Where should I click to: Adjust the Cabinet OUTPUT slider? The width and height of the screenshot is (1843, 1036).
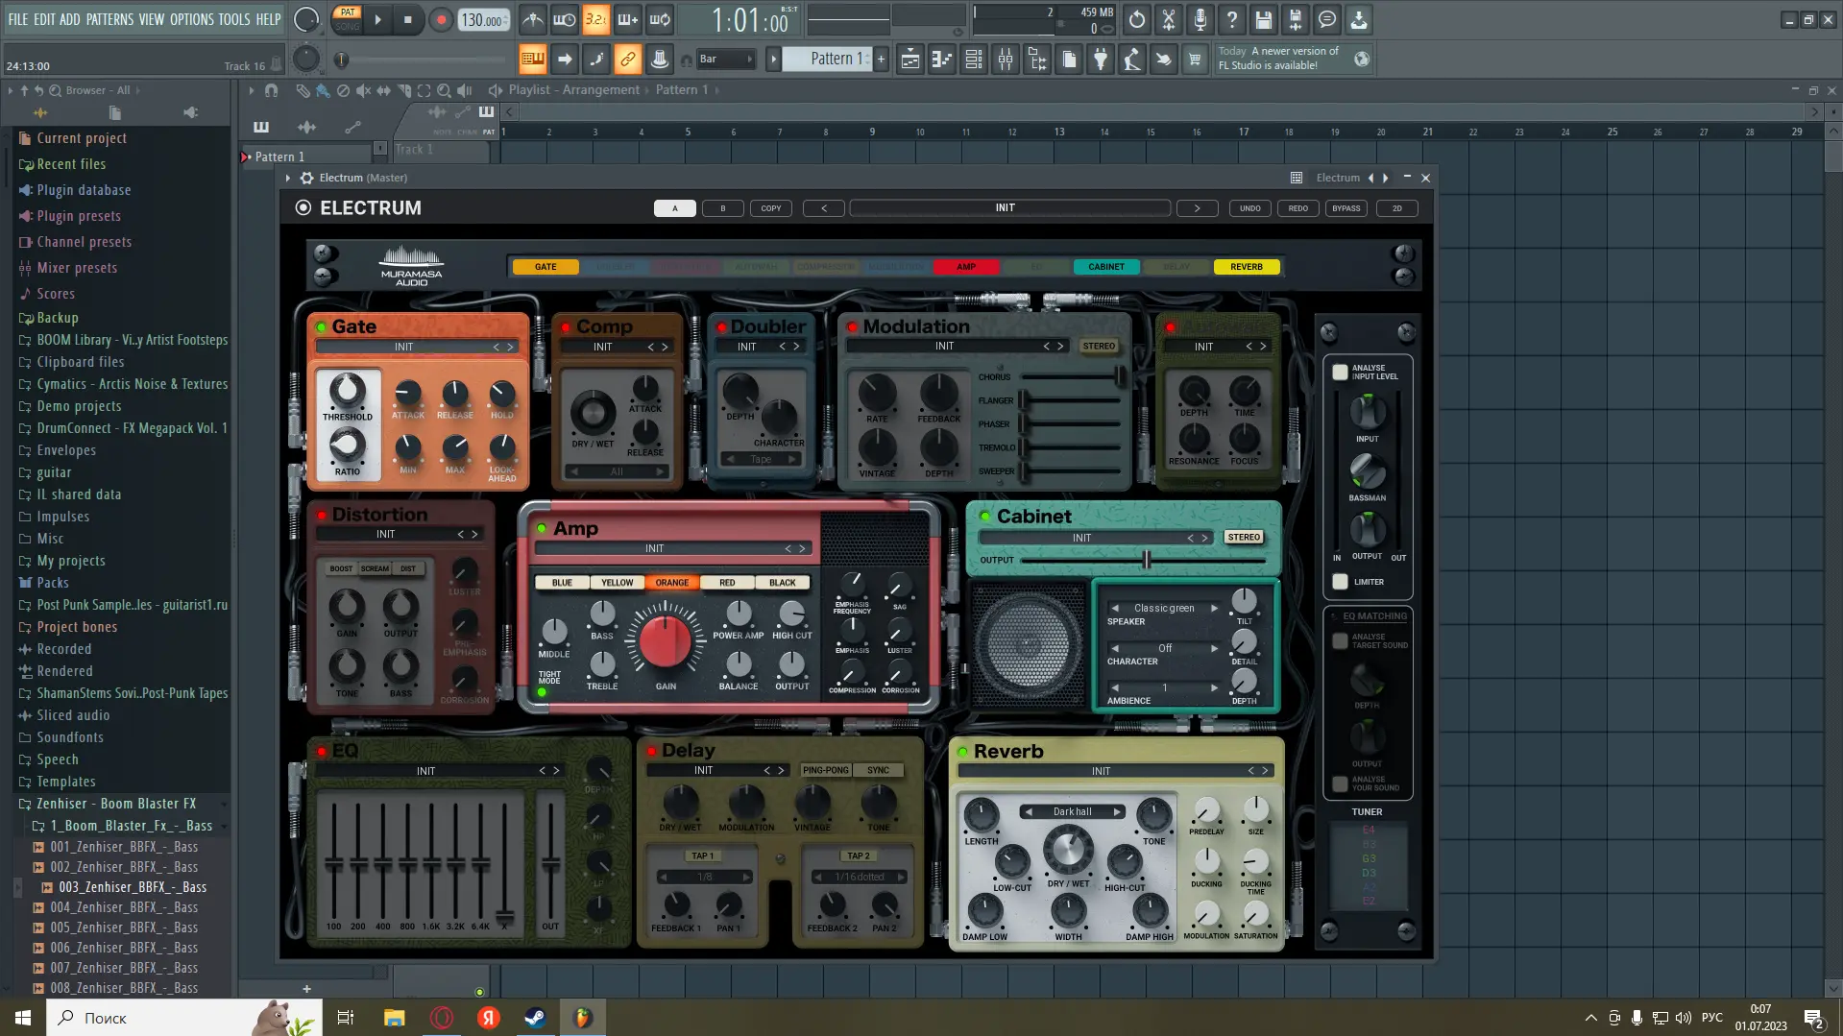coord(1147,560)
